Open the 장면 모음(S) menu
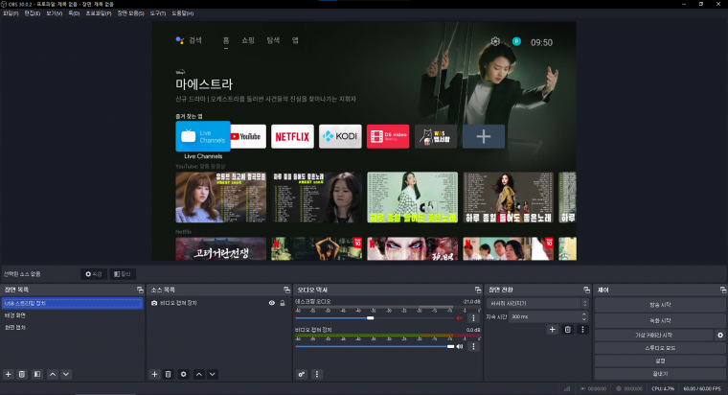 click(x=130, y=13)
